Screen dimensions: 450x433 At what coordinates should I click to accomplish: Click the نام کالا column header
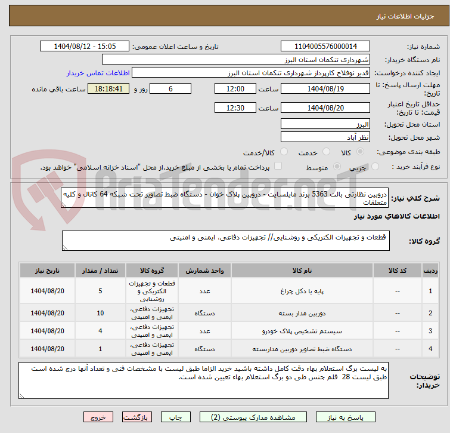pyautogui.click(x=302, y=271)
